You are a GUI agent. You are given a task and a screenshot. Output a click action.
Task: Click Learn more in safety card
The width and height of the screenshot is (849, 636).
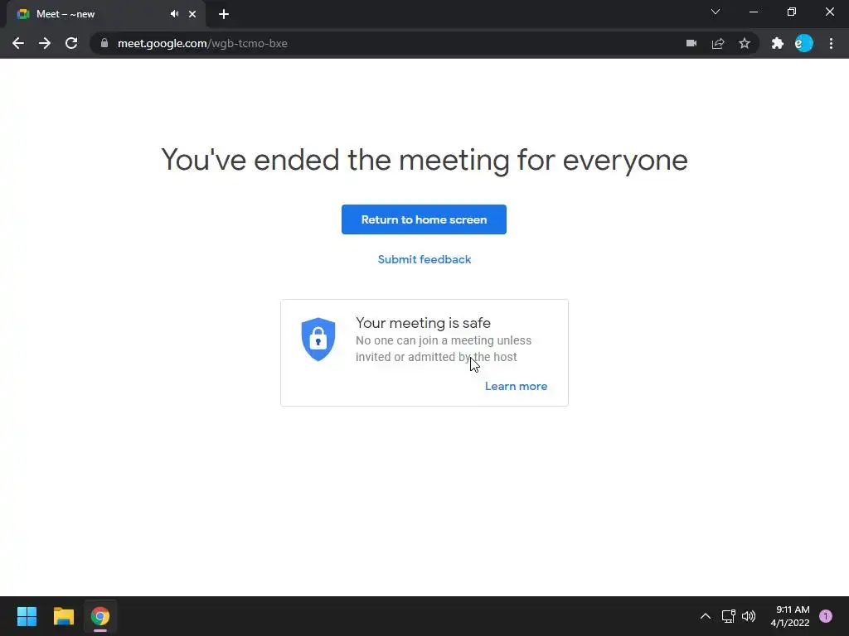point(516,386)
